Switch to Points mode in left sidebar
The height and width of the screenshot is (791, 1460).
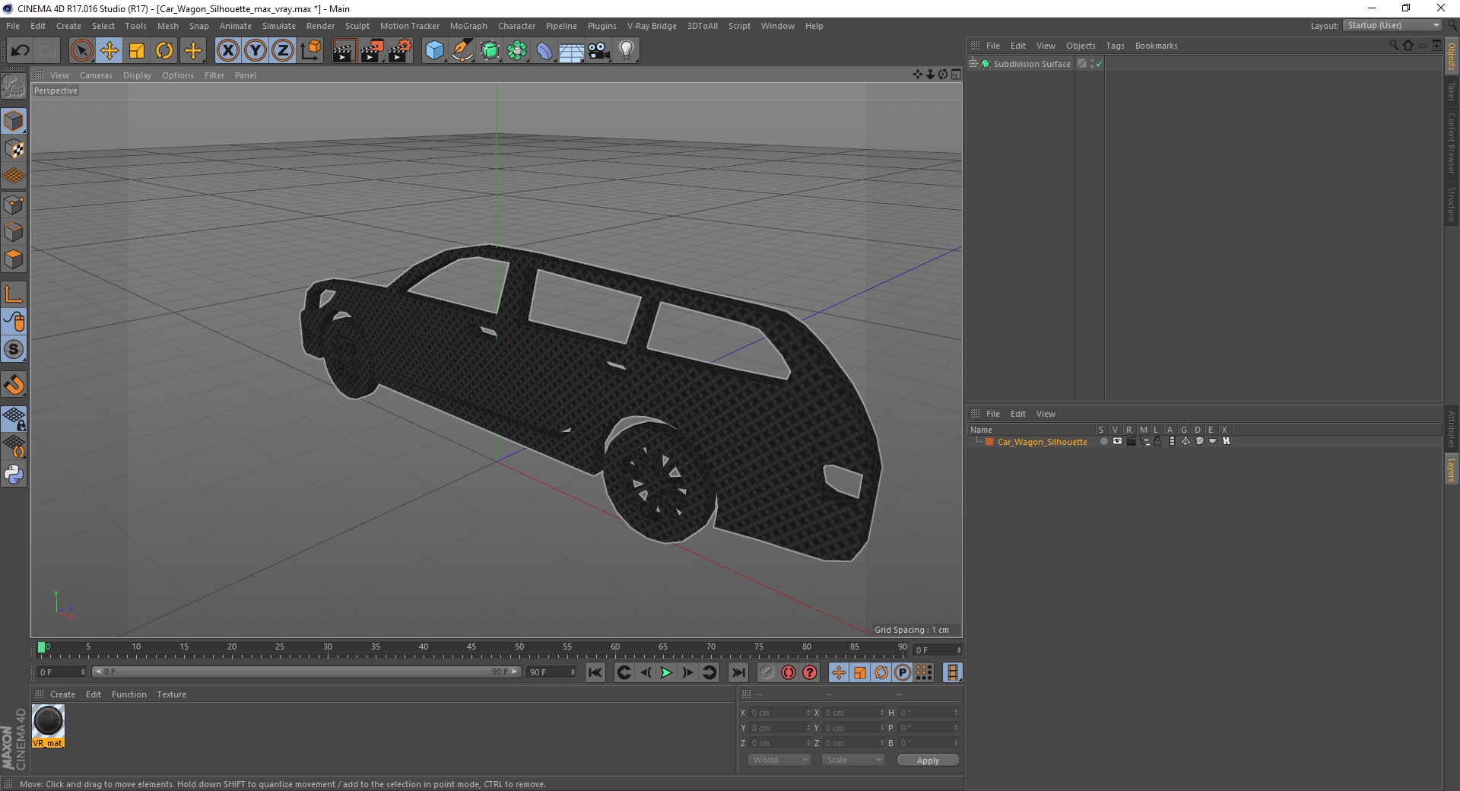click(14, 205)
